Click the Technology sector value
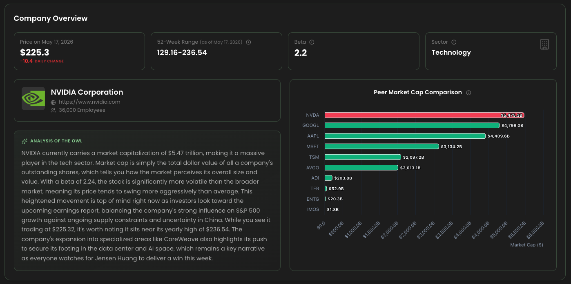 451,52
